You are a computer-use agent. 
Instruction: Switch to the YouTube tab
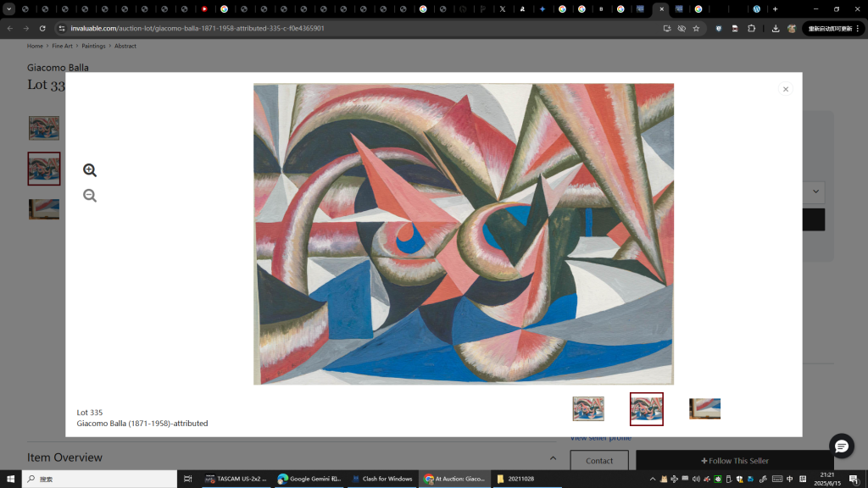tap(204, 8)
